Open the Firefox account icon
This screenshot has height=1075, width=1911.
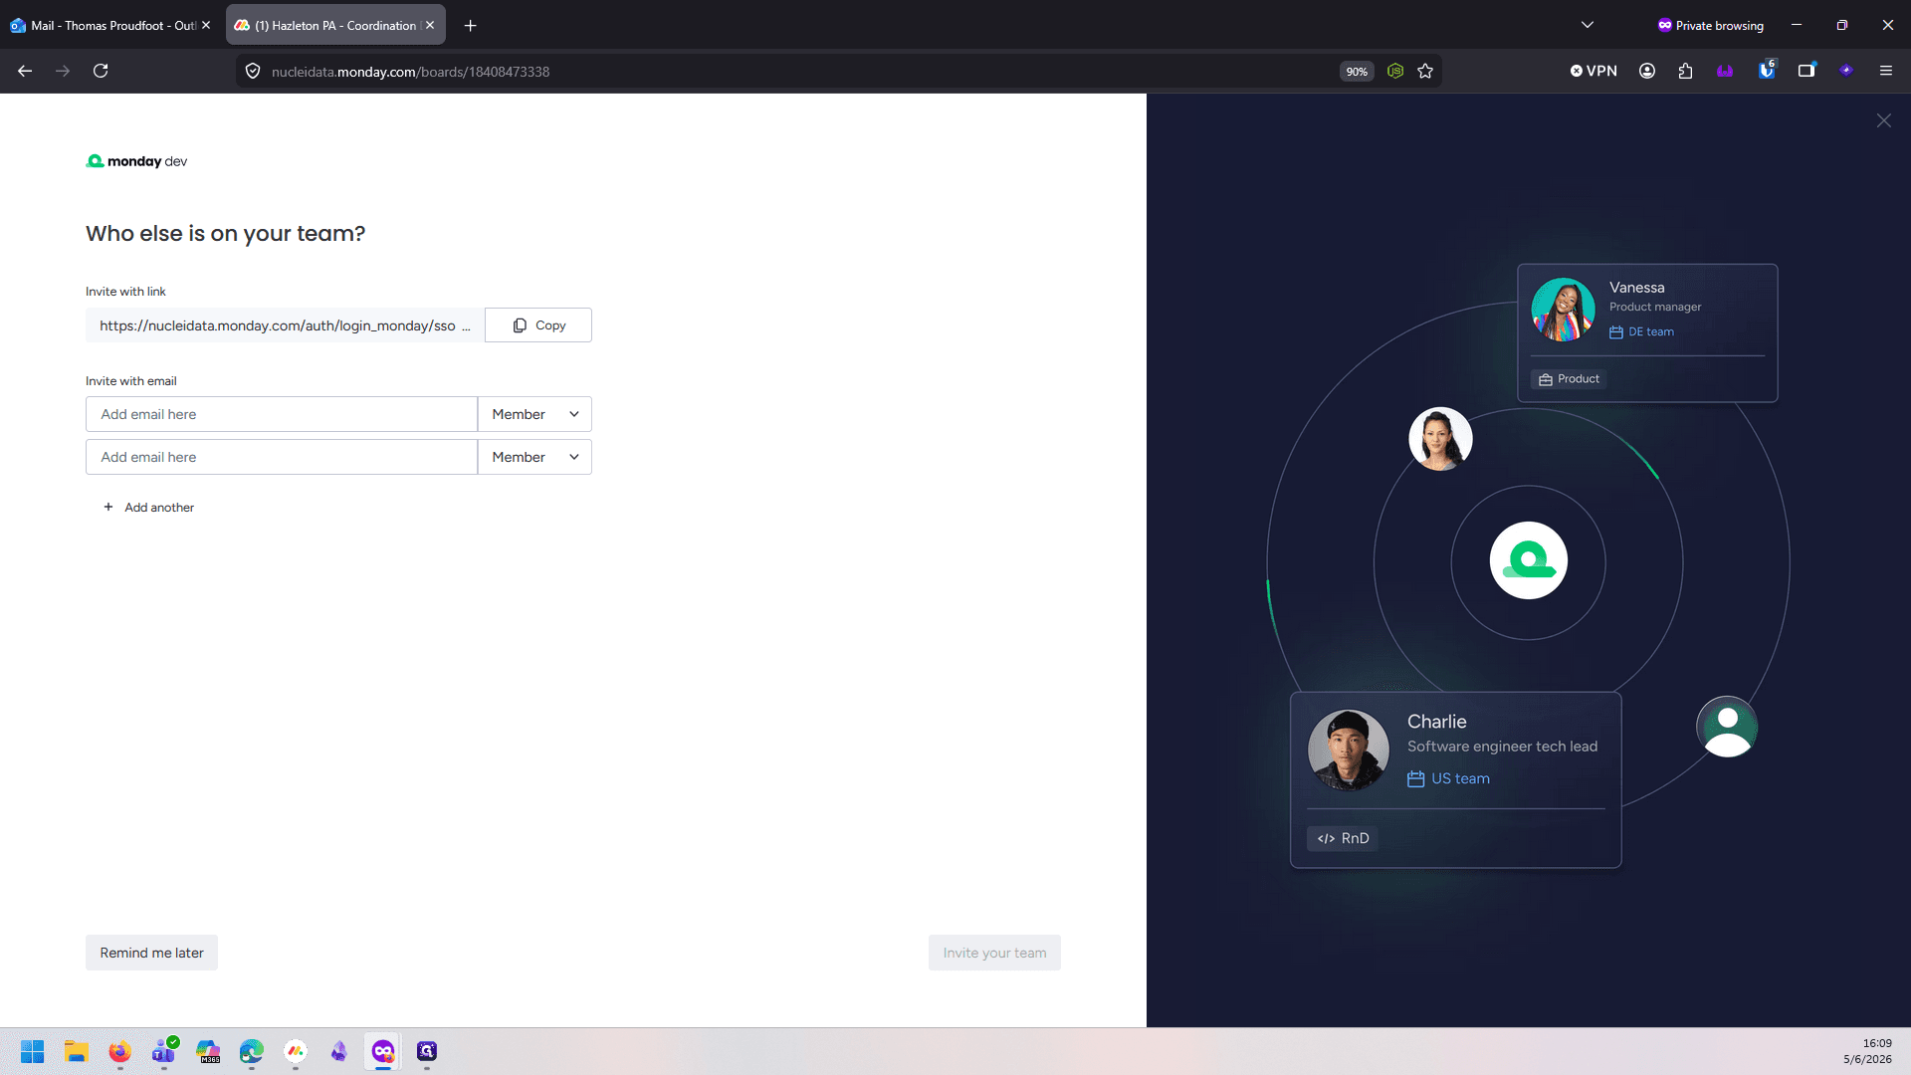click(1647, 71)
